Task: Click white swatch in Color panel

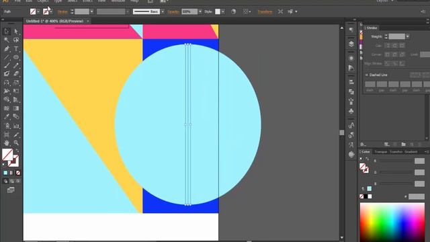Action: 370,196
